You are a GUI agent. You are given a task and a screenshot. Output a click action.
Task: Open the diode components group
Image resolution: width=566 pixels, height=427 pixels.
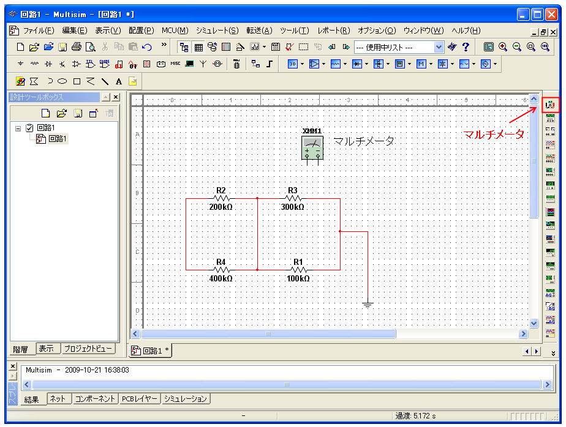(x=48, y=64)
